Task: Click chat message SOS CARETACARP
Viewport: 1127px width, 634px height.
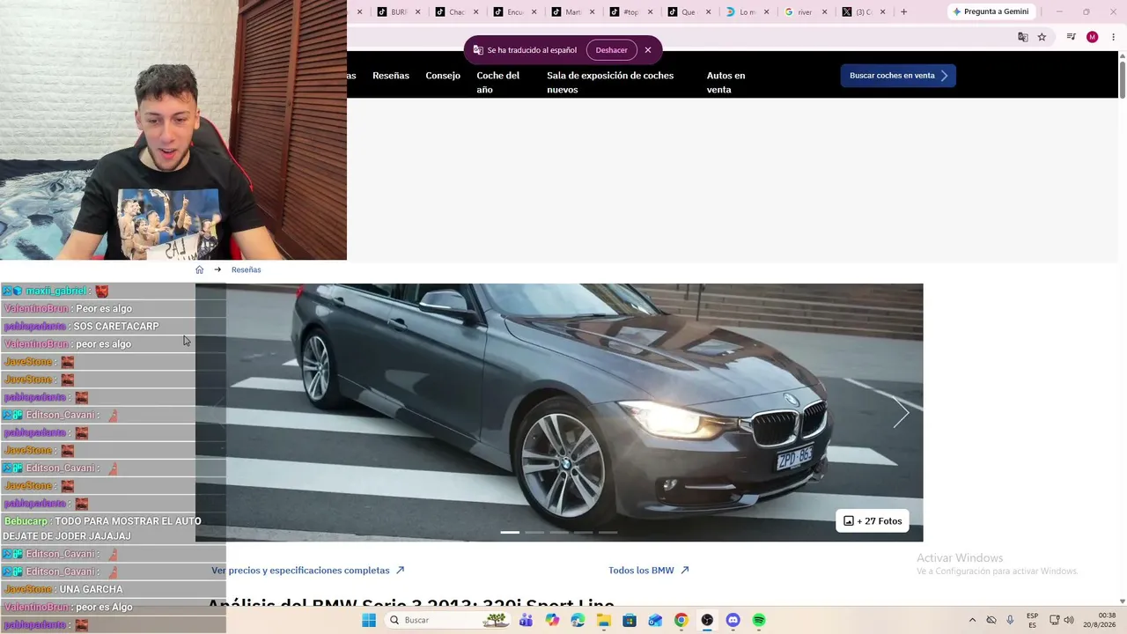Action: pos(82,326)
